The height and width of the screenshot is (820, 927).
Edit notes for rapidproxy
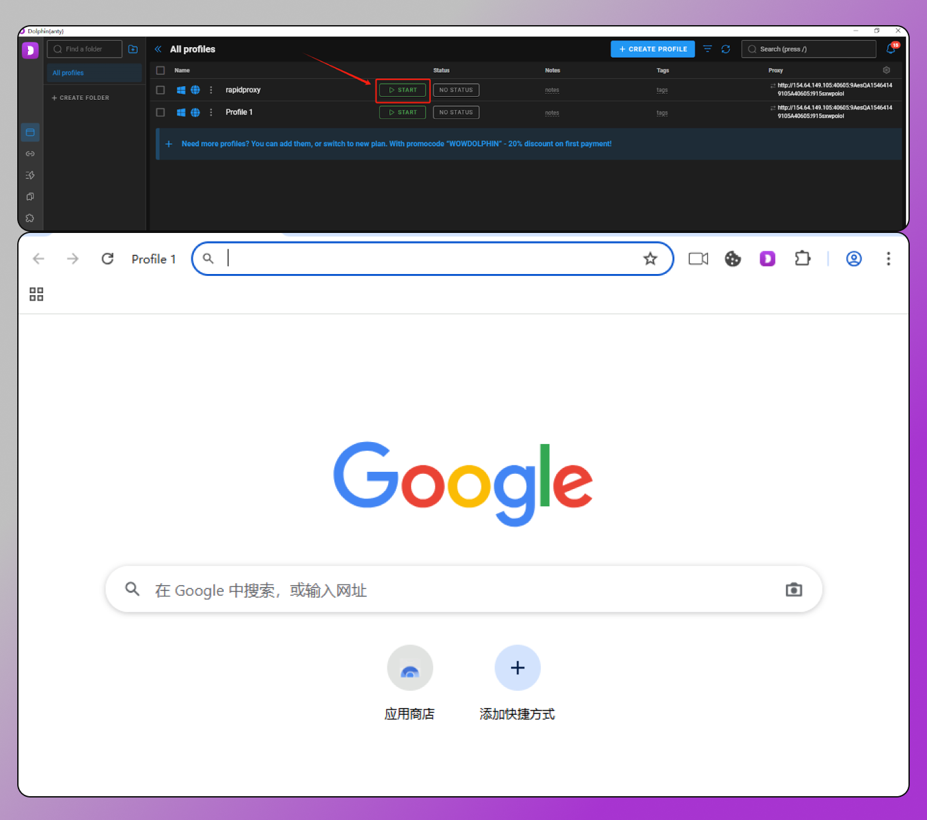click(x=552, y=90)
